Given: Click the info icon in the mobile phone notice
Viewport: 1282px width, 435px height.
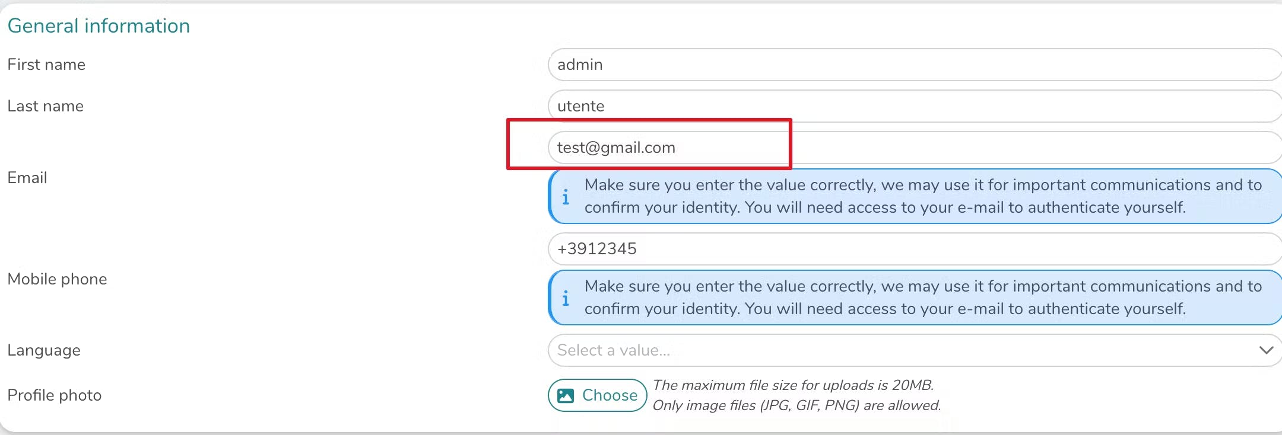Looking at the screenshot, I should 566,298.
